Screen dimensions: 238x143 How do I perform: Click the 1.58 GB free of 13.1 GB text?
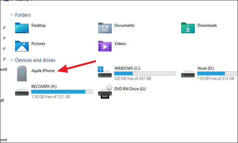[51, 97]
